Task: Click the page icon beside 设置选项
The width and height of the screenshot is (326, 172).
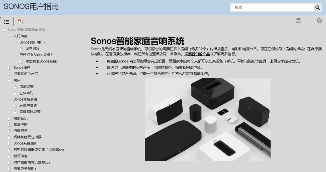Action: pyautogui.click(x=21, y=48)
